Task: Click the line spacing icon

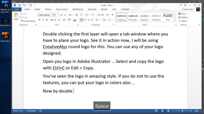Action: [x=97, y=20]
